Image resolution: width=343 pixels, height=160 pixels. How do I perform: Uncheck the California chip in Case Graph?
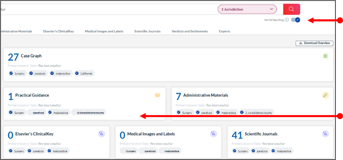point(84,74)
